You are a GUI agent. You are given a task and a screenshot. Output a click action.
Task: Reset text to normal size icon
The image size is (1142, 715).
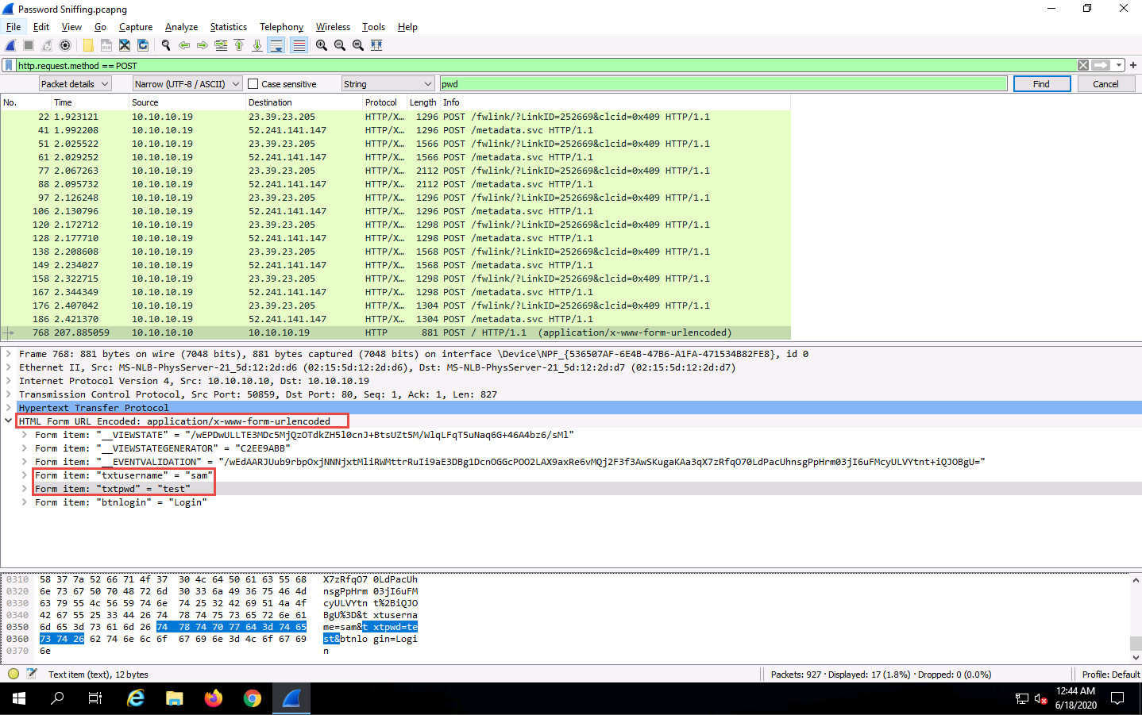358,45
